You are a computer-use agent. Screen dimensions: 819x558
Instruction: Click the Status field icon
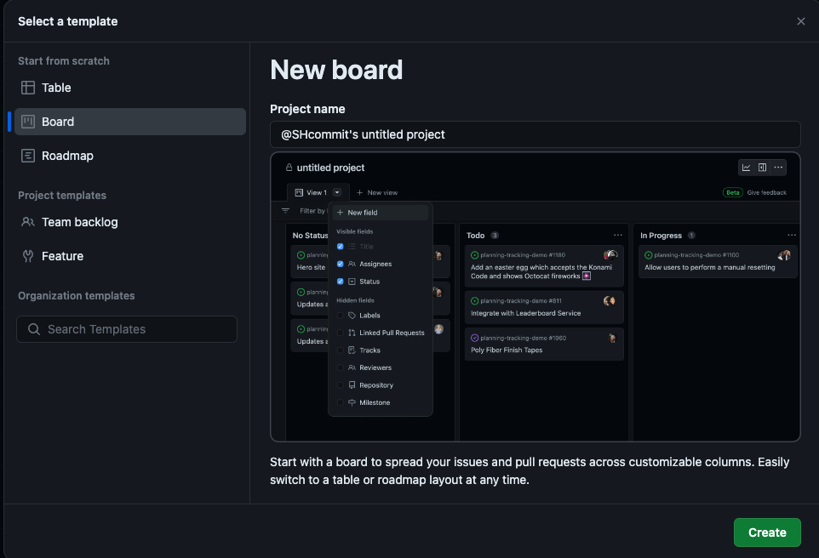click(352, 282)
